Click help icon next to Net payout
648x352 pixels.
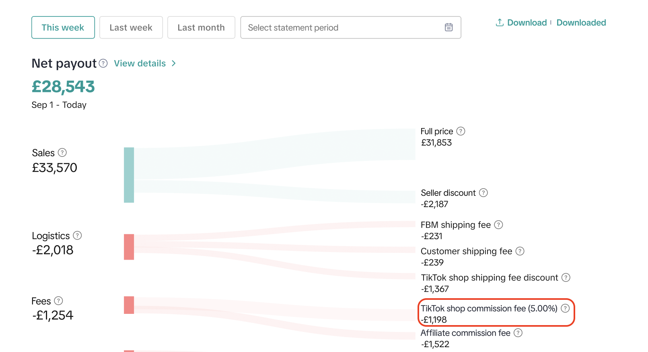point(103,63)
